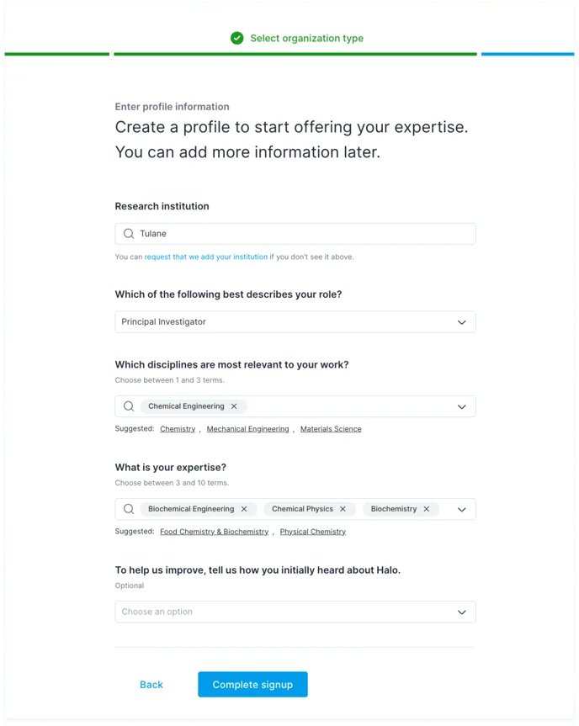Click the Complete signup button

(x=252, y=685)
